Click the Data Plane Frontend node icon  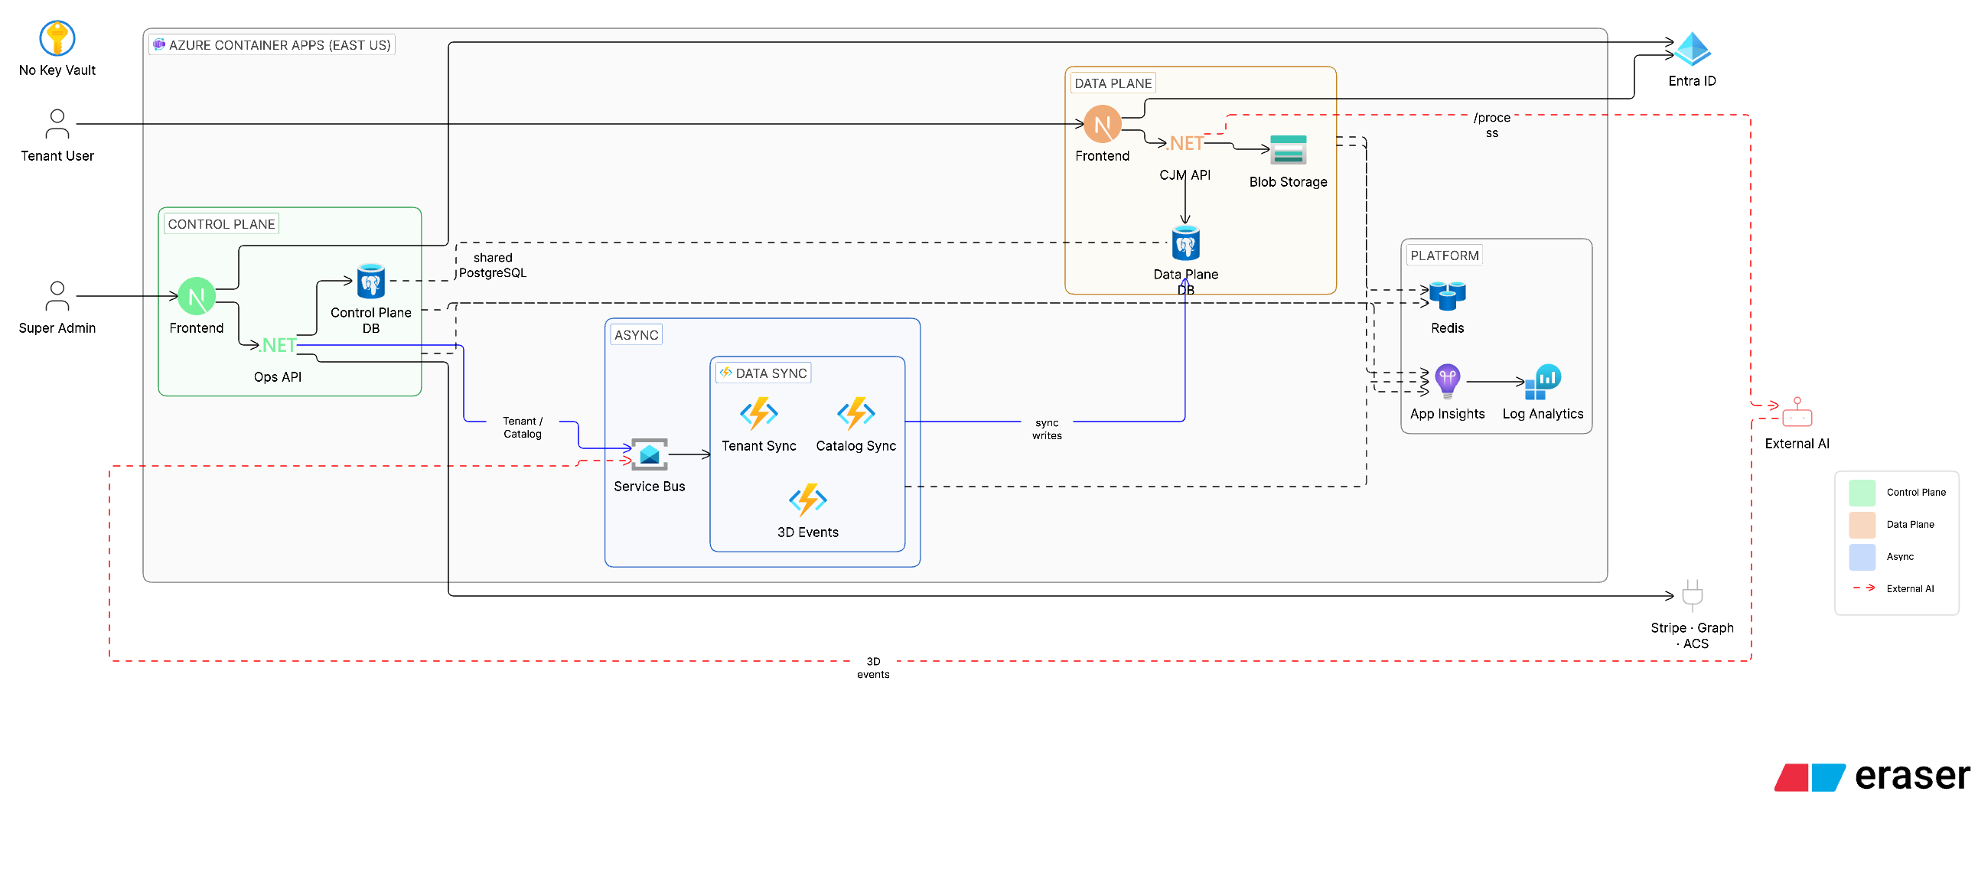point(1102,125)
